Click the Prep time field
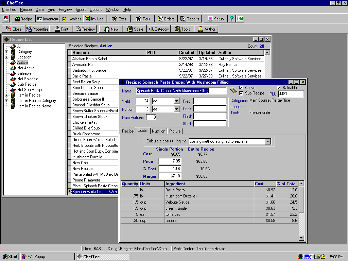 [x=210, y=101]
